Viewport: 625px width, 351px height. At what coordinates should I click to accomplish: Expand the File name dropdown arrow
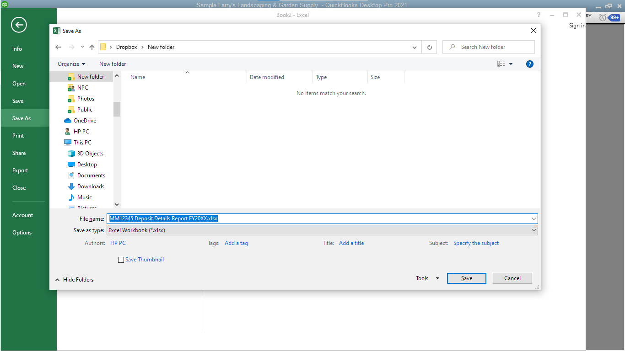(534, 219)
